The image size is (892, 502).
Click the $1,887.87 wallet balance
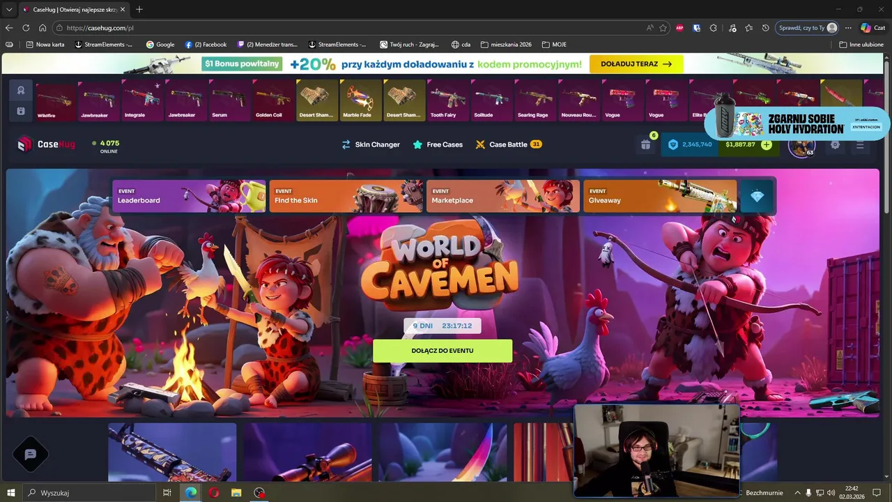(x=740, y=144)
